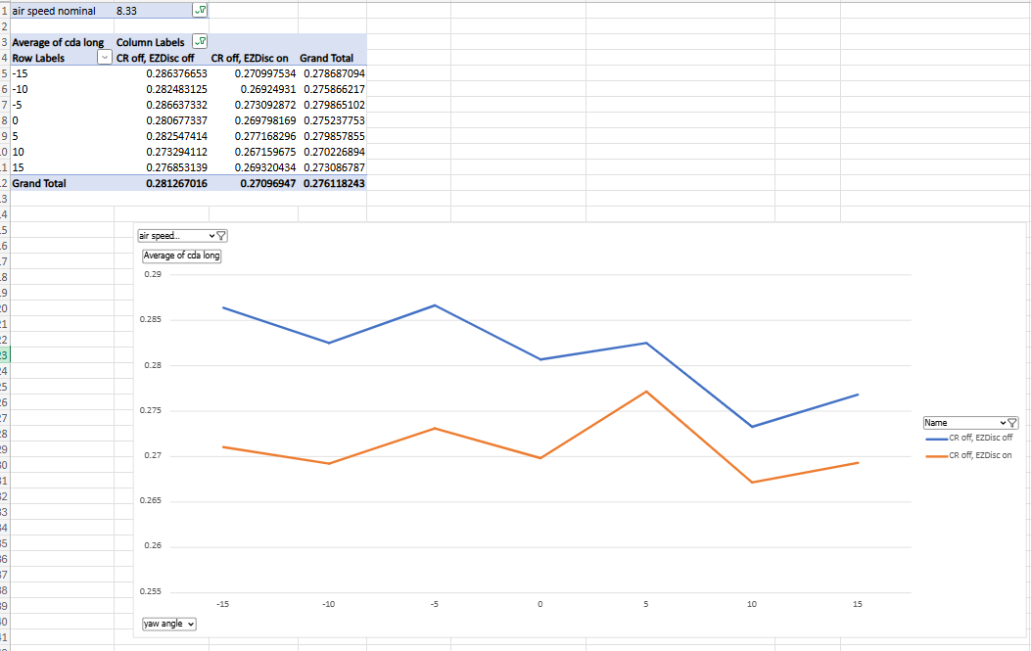Select the CR off, EZDisc off column header
This screenshot has height=651, width=1031.
pyautogui.click(x=157, y=59)
